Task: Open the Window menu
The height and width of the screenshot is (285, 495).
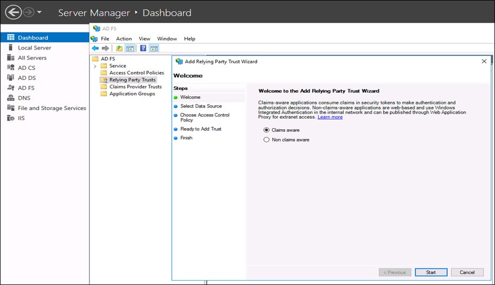Action: click(167, 39)
